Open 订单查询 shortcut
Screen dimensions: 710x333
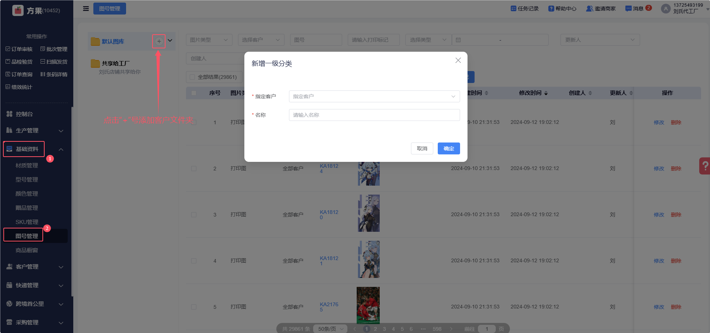coord(19,74)
